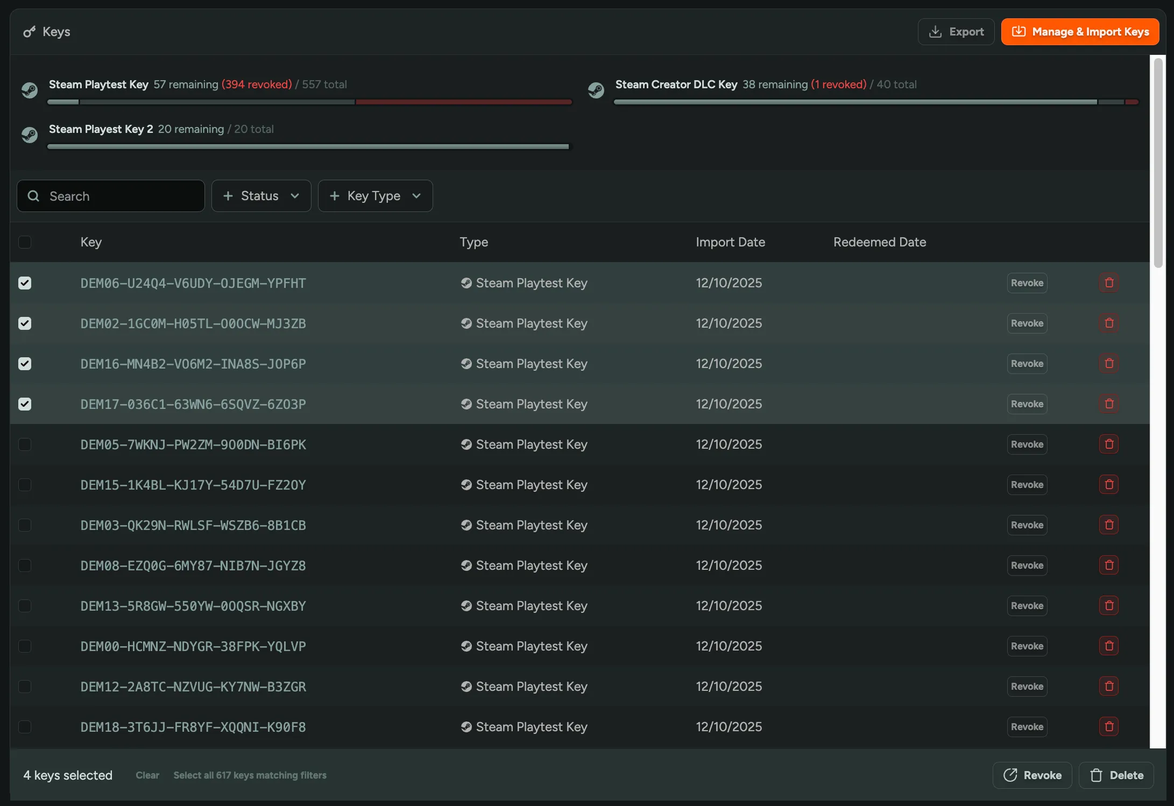This screenshot has width=1174, height=806.
Task: Click the trash icon on the DEM18 row
Action: click(1108, 726)
